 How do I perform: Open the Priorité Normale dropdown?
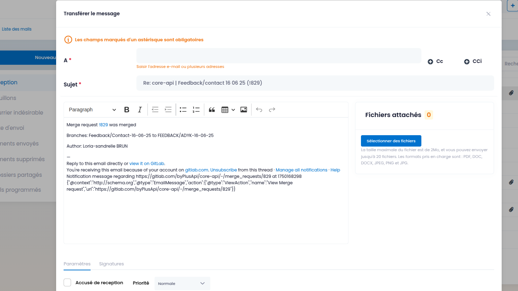[x=182, y=284]
